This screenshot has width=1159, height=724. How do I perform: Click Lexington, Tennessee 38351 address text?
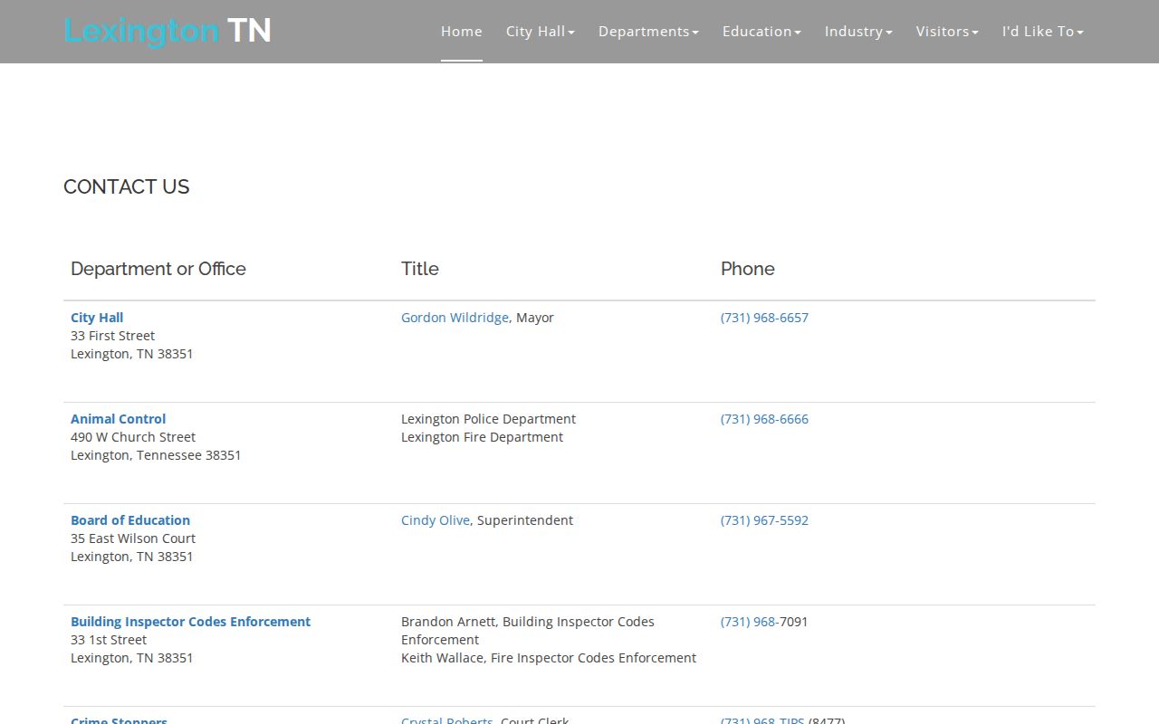[156, 455]
